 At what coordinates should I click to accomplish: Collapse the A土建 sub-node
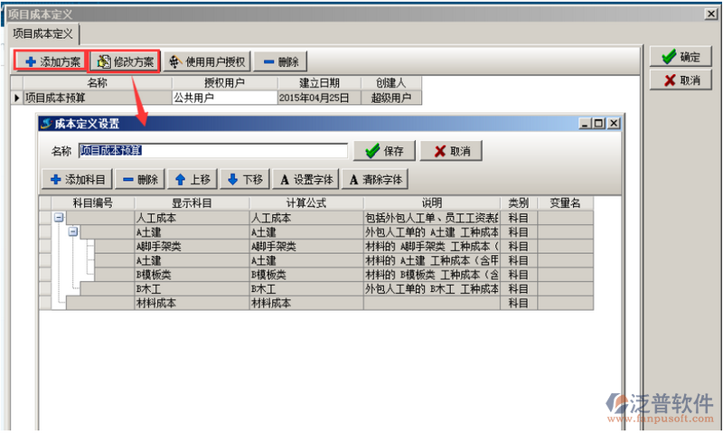(x=72, y=232)
